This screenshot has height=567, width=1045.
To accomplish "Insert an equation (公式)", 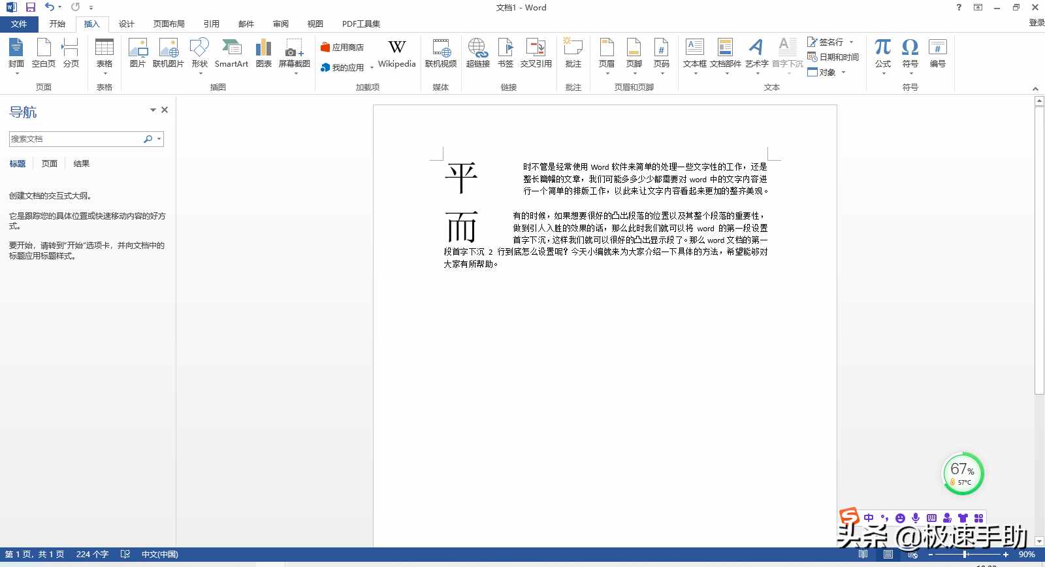I will click(883, 55).
